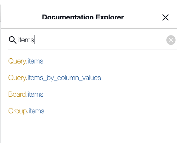
Task: Focus the empty part of the search box
Action: [99, 40]
